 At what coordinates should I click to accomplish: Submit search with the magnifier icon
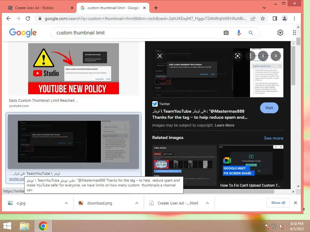(x=251, y=33)
